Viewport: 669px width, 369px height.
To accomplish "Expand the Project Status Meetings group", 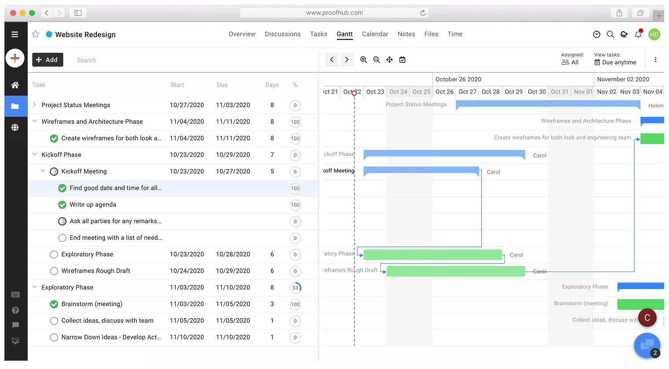I will [x=35, y=105].
